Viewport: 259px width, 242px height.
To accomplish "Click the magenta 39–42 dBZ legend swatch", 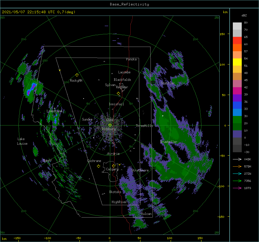I will (237, 91).
